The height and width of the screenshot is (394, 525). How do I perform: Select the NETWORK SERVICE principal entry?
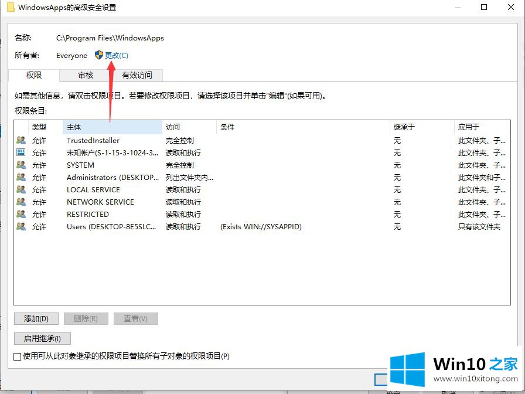tap(100, 202)
